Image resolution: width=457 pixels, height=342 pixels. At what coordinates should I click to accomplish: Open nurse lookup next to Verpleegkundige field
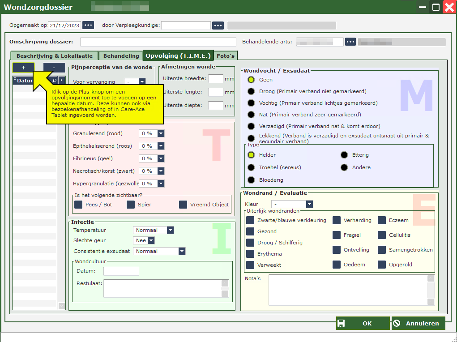coord(218,26)
